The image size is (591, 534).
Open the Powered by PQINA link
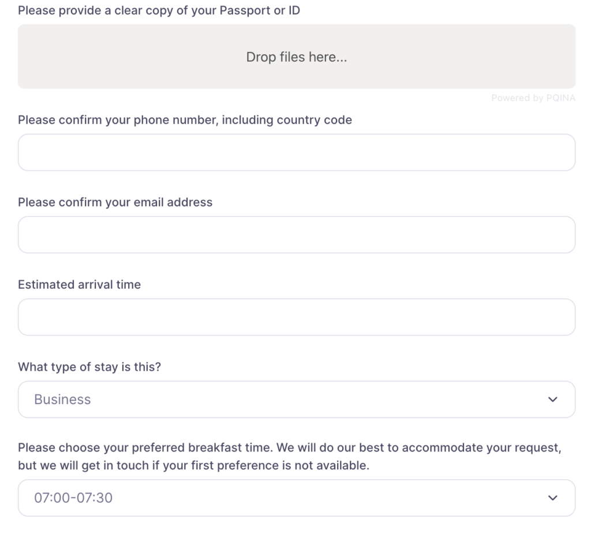tap(533, 99)
